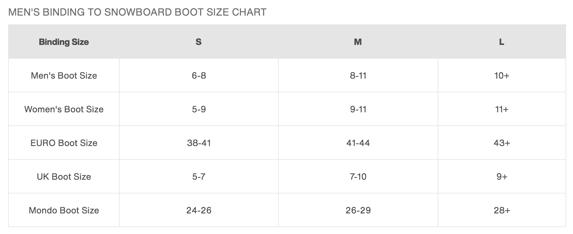The width and height of the screenshot is (573, 234).
Task: Click the Mondo large cell 28+
Action: 502,210
